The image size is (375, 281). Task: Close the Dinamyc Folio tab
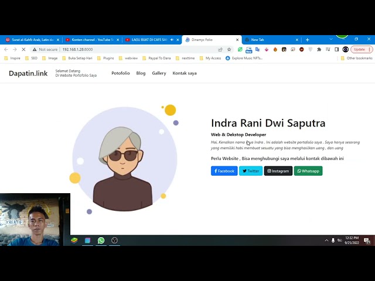(237, 40)
